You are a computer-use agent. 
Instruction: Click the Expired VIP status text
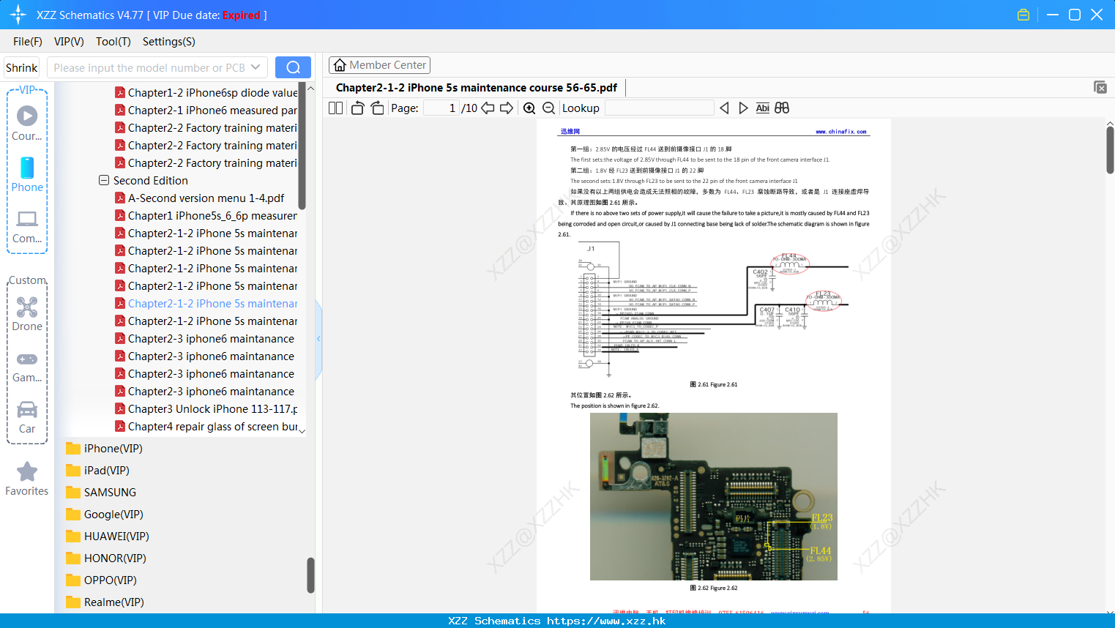[242, 15]
